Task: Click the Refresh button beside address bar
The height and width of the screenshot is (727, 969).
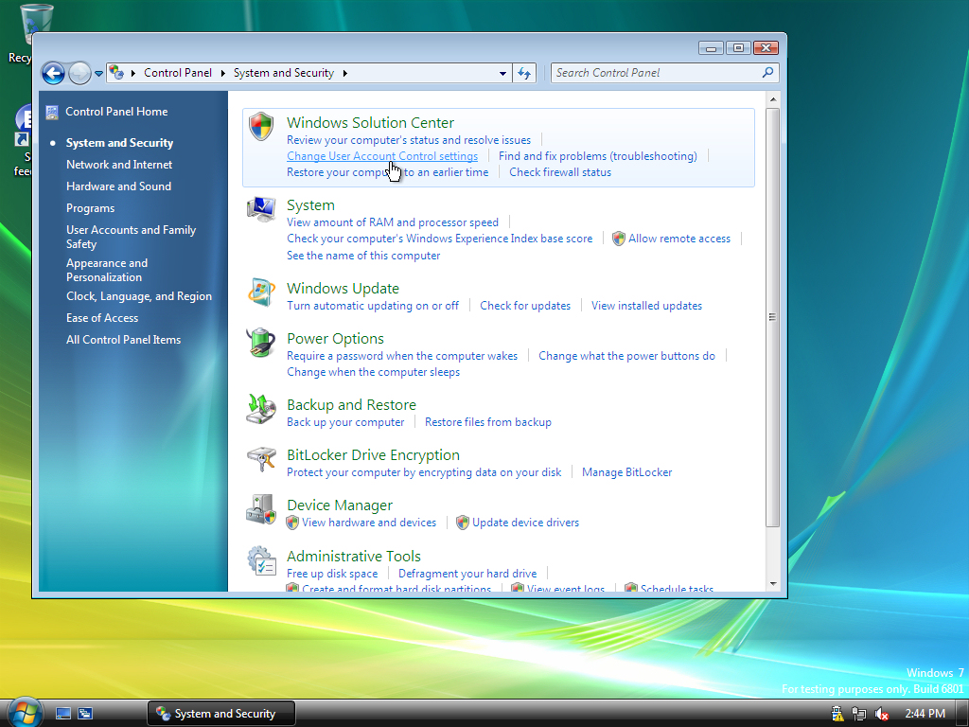Action: coord(524,73)
